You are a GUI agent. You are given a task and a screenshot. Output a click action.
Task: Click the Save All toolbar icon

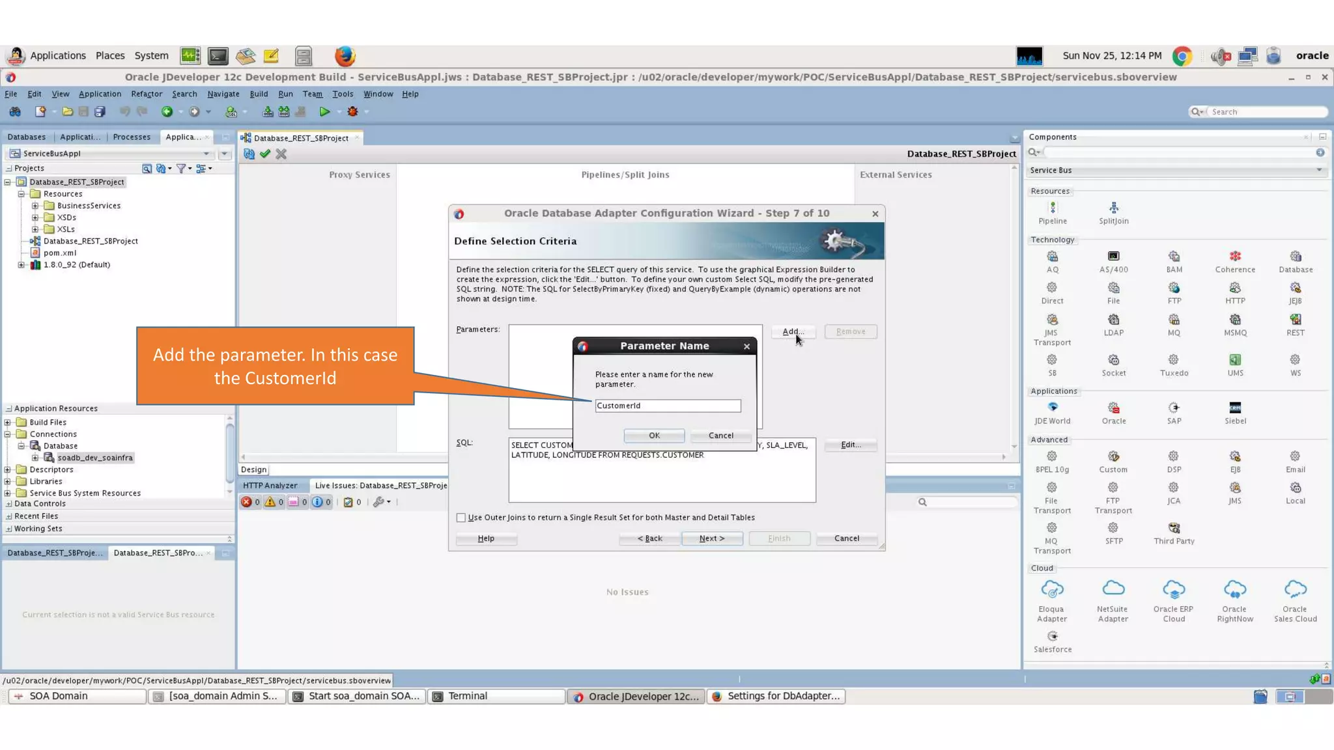pos(100,112)
